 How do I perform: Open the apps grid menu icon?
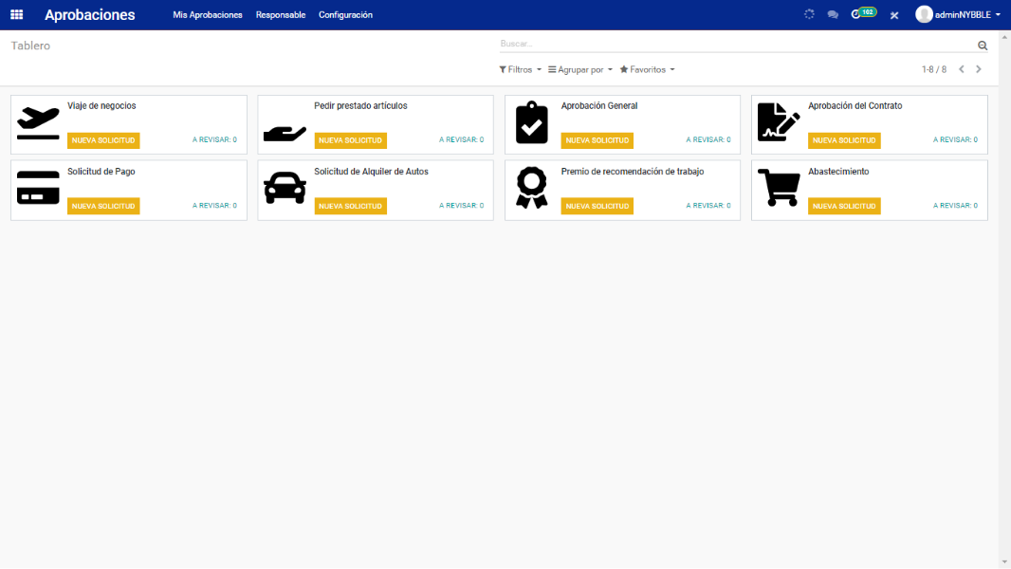[x=16, y=14]
